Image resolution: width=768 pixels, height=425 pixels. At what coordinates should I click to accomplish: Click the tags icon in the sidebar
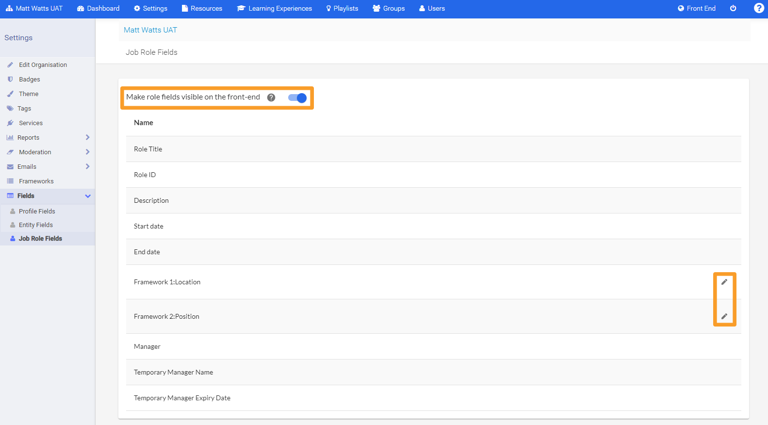(10, 108)
